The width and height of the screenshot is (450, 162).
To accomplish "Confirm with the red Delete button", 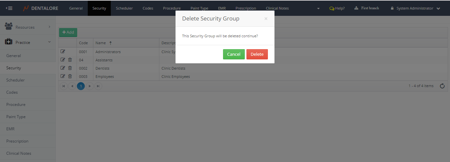I will (x=257, y=54).
